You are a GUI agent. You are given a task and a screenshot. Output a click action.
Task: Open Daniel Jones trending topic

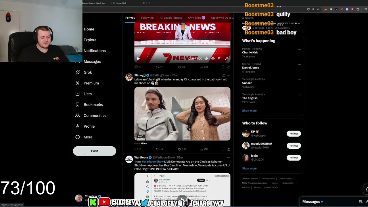pyautogui.click(x=250, y=68)
